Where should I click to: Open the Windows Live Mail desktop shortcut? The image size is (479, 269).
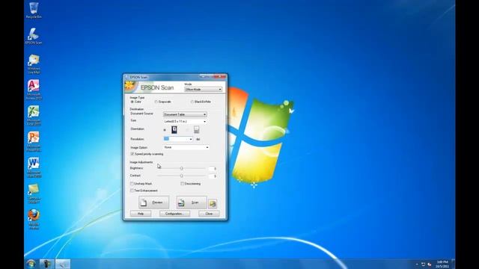click(34, 64)
